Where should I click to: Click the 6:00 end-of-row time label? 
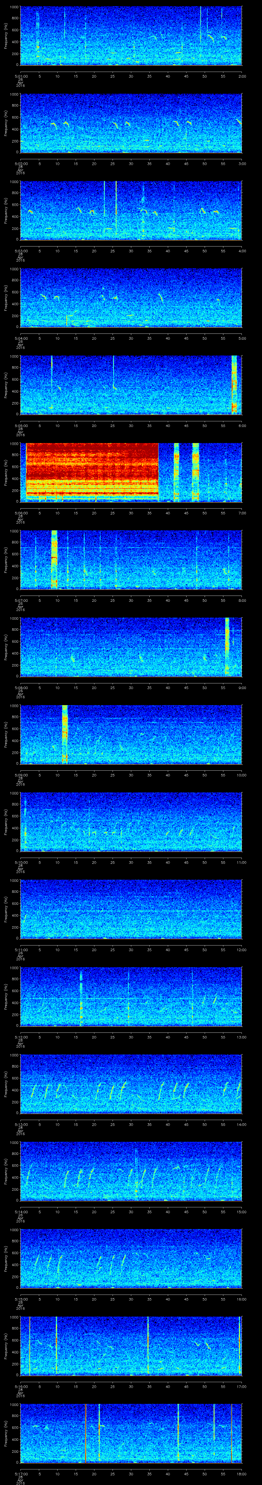pyautogui.click(x=242, y=425)
